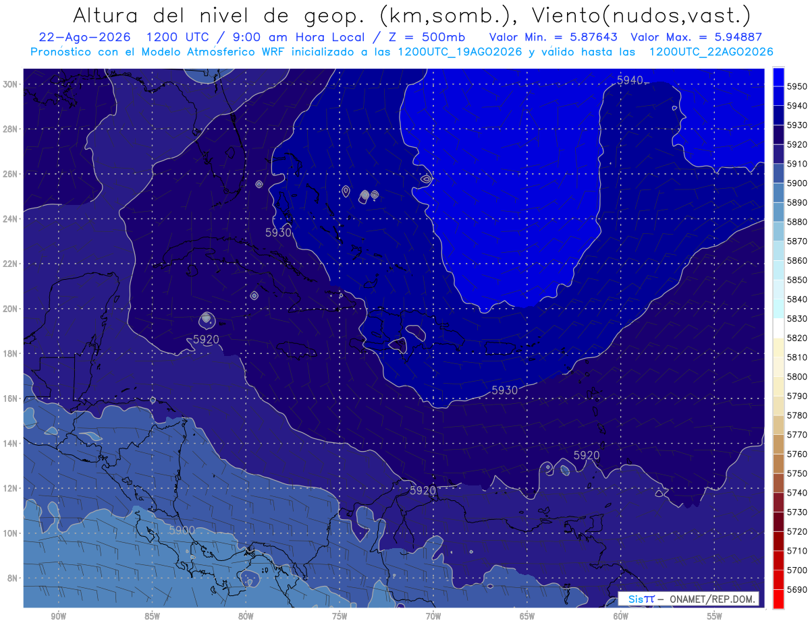Image resolution: width=810 pixels, height=625 pixels.
Task: Click the brightest blue swatch above 5950
Action: point(778,77)
